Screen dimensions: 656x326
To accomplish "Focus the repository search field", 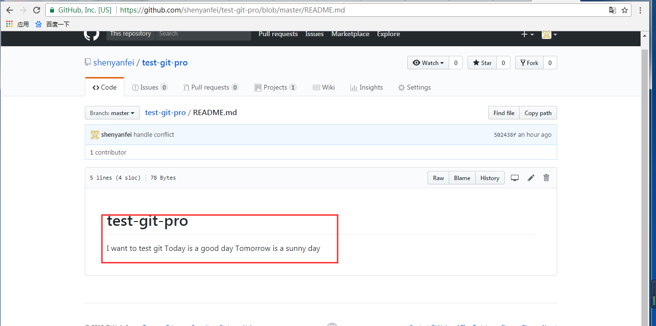I will point(203,34).
